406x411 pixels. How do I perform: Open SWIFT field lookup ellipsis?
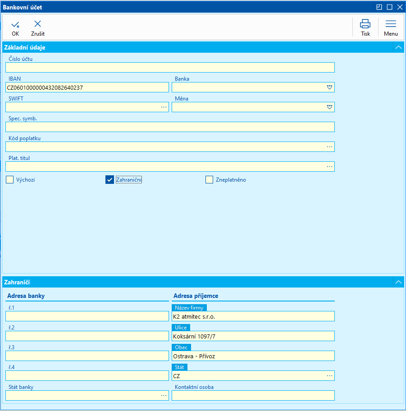click(x=164, y=107)
